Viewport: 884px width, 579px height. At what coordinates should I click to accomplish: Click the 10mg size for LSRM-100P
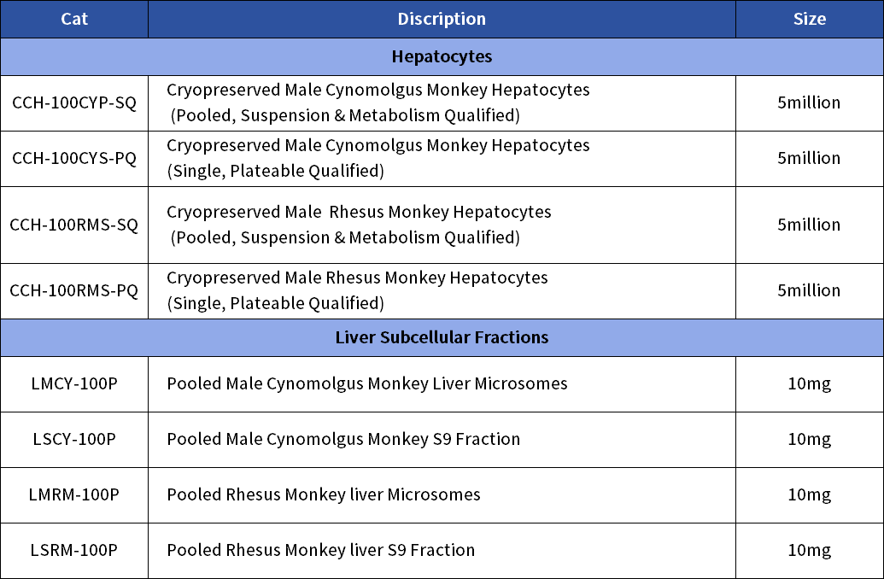(x=810, y=551)
